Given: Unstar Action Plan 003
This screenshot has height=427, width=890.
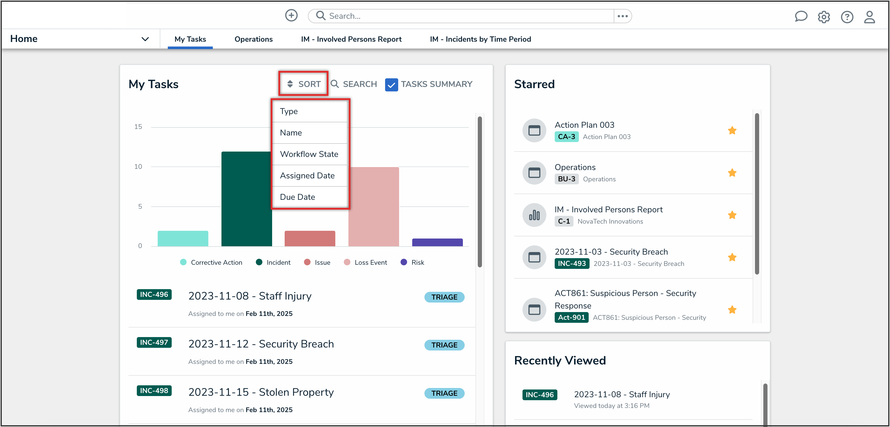Looking at the screenshot, I should click(732, 130).
